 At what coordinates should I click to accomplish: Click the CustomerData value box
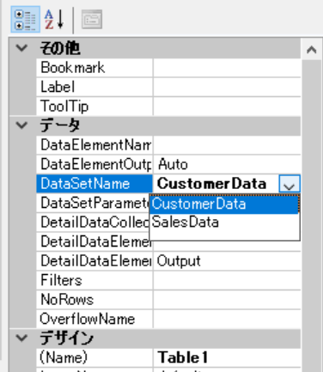click(x=216, y=184)
